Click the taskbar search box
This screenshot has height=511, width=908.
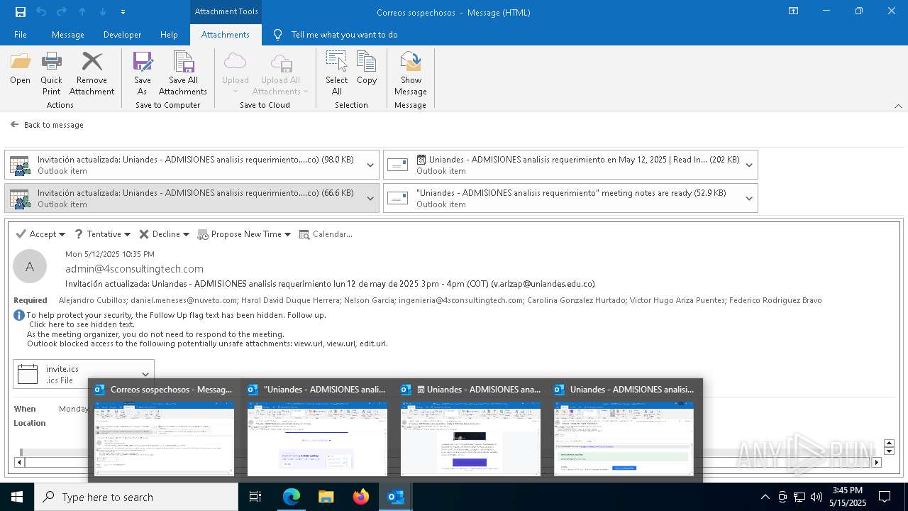pyautogui.click(x=136, y=497)
